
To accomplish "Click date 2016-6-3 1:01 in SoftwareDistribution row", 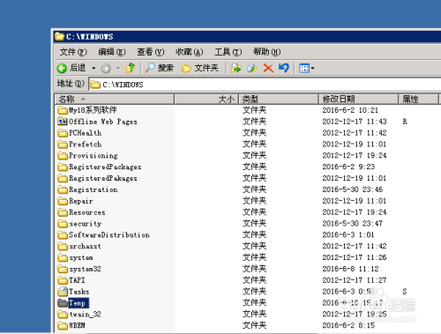I will point(348,234).
